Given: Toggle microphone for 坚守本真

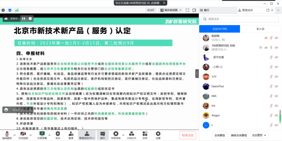Looking at the screenshot, I should pyautogui.click(x=271, y=57).
